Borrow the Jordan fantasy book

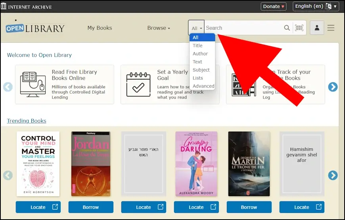tap(91, 207)
